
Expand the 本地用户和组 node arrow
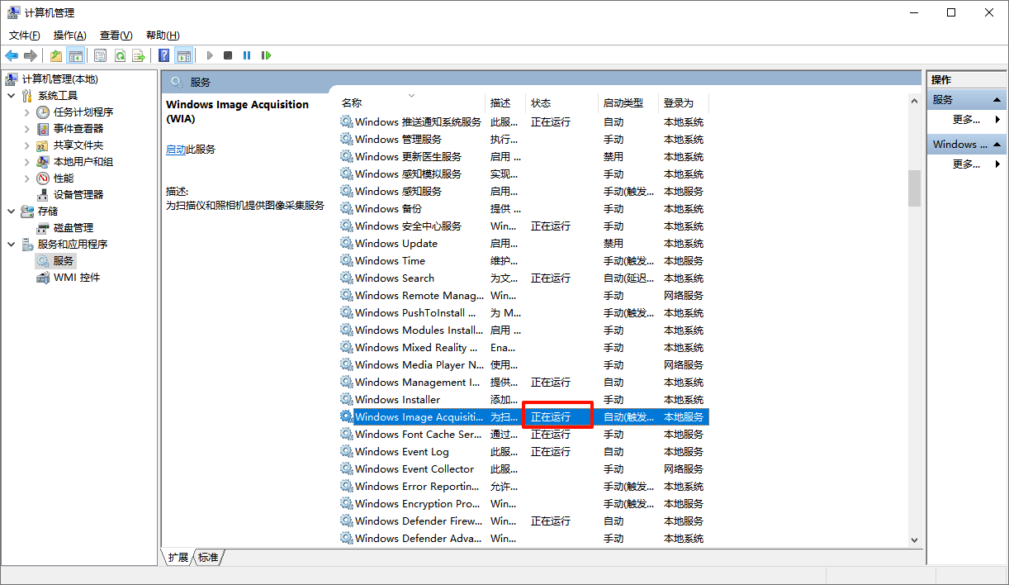27,162
